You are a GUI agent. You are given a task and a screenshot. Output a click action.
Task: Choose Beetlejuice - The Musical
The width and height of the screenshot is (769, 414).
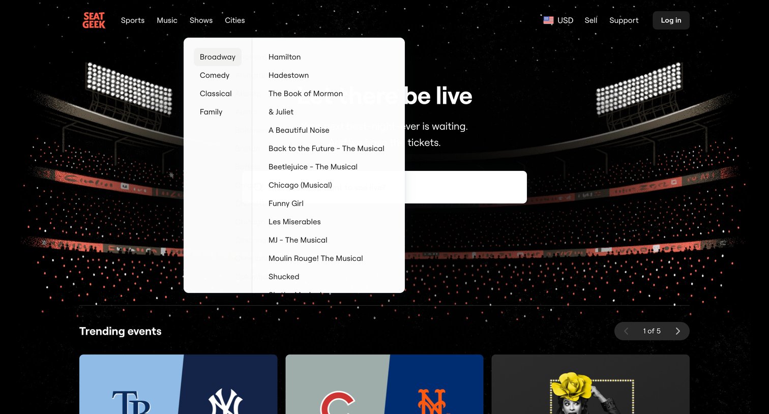313,167
